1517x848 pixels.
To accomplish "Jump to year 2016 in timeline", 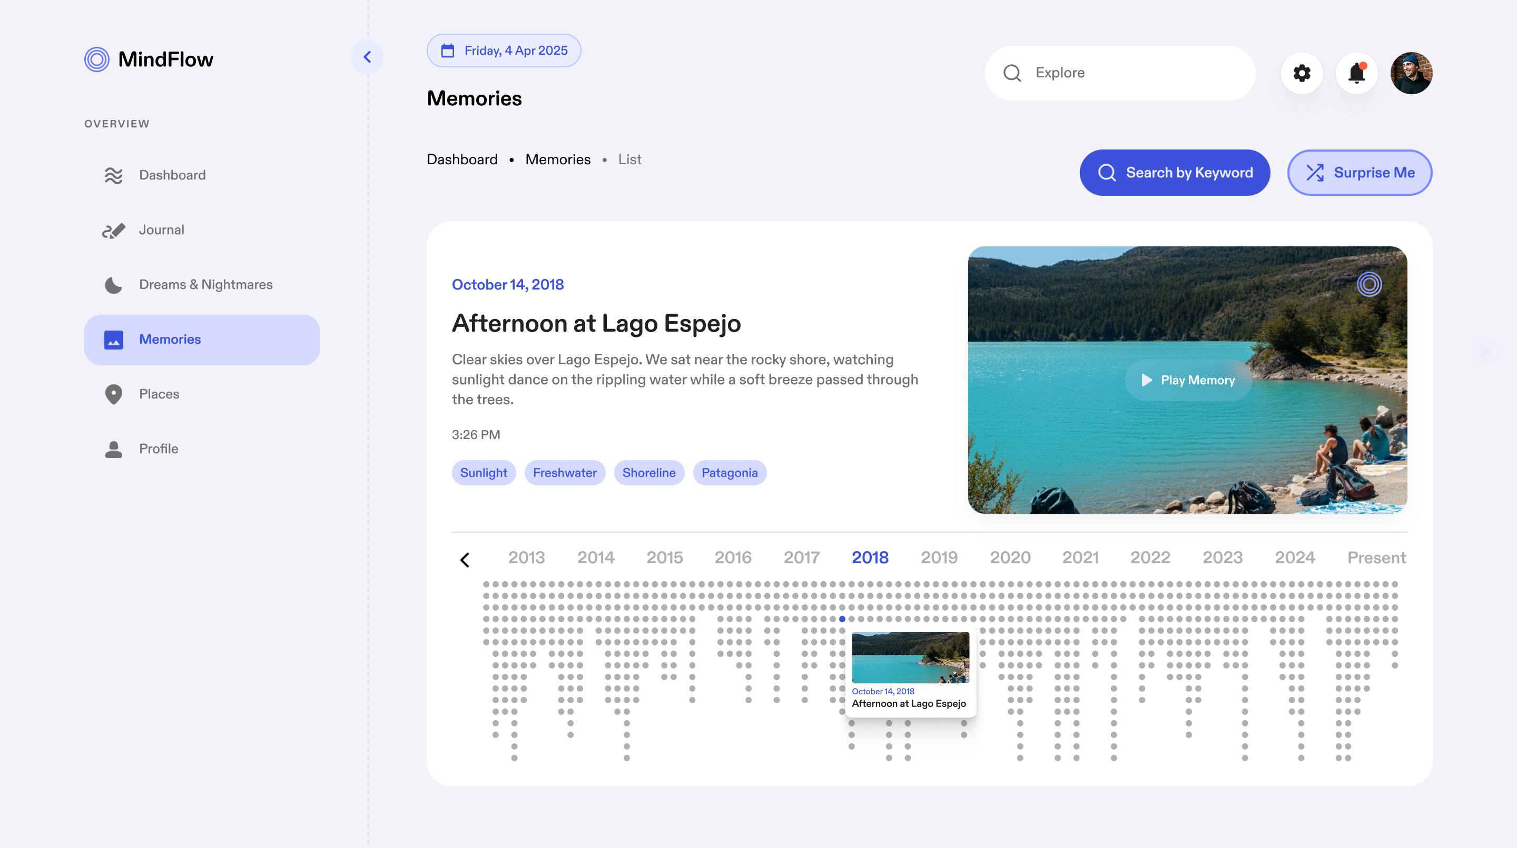I will [733, 557].
